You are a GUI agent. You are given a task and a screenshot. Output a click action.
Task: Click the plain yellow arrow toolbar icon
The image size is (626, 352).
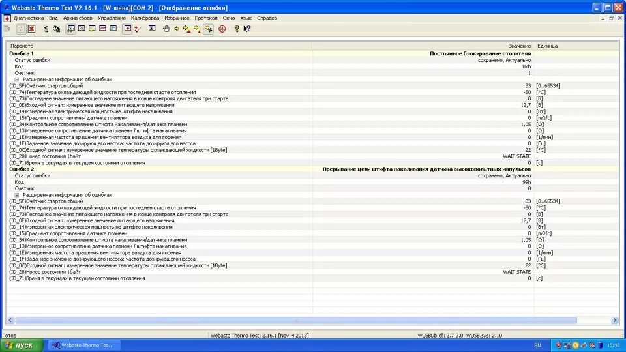pos(177,29)
